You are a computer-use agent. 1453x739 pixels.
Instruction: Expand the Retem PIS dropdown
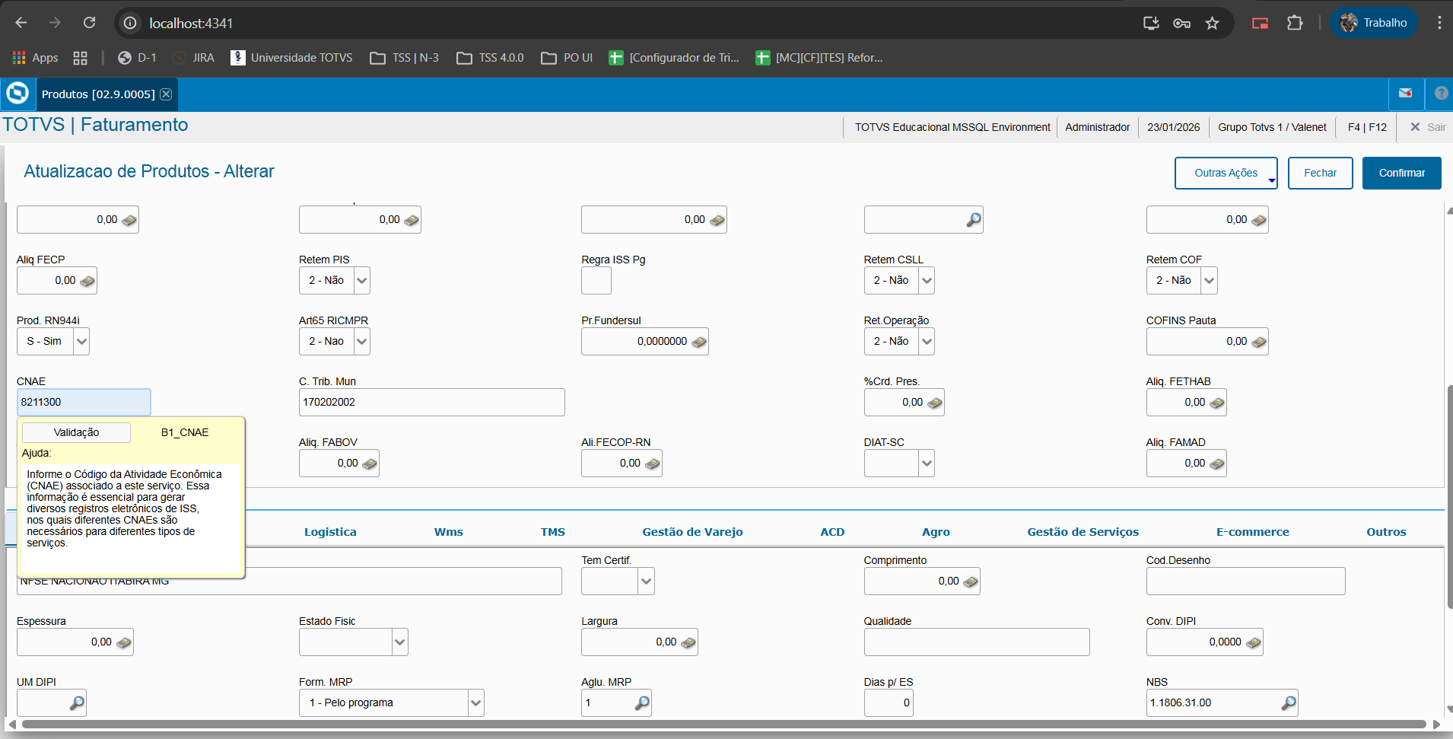pyautogui.click(x=362, y=281)
